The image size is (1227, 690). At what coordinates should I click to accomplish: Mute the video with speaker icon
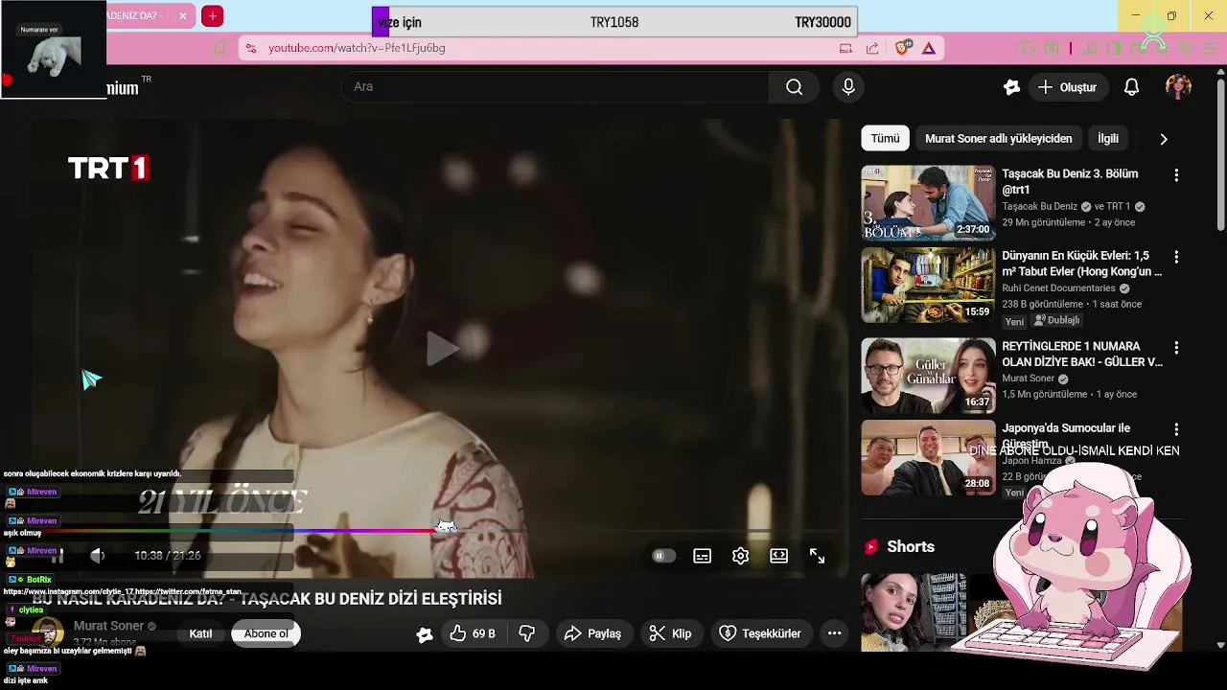(x=97, y=556)
